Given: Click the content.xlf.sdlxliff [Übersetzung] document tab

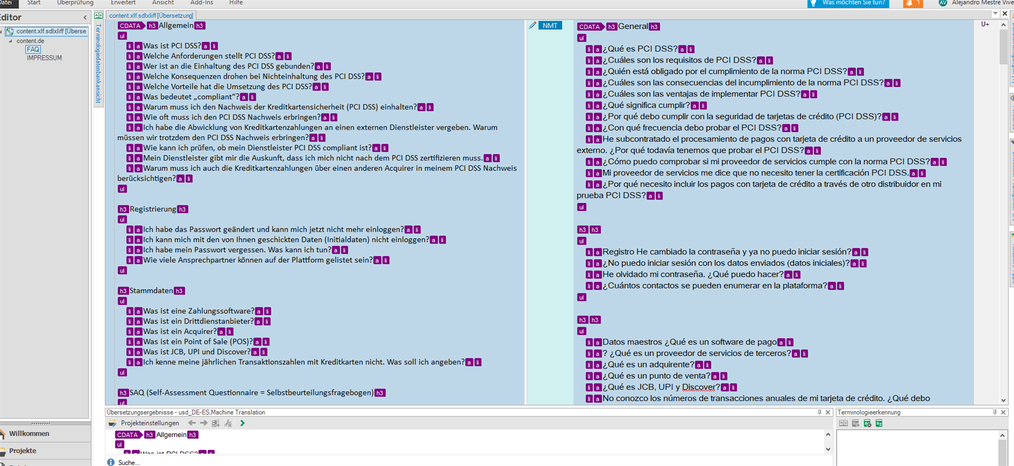Looking at the screenshot, I should coord(151,15).
